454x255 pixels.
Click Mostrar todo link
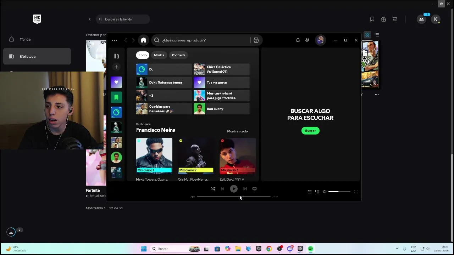pos(237,131)
